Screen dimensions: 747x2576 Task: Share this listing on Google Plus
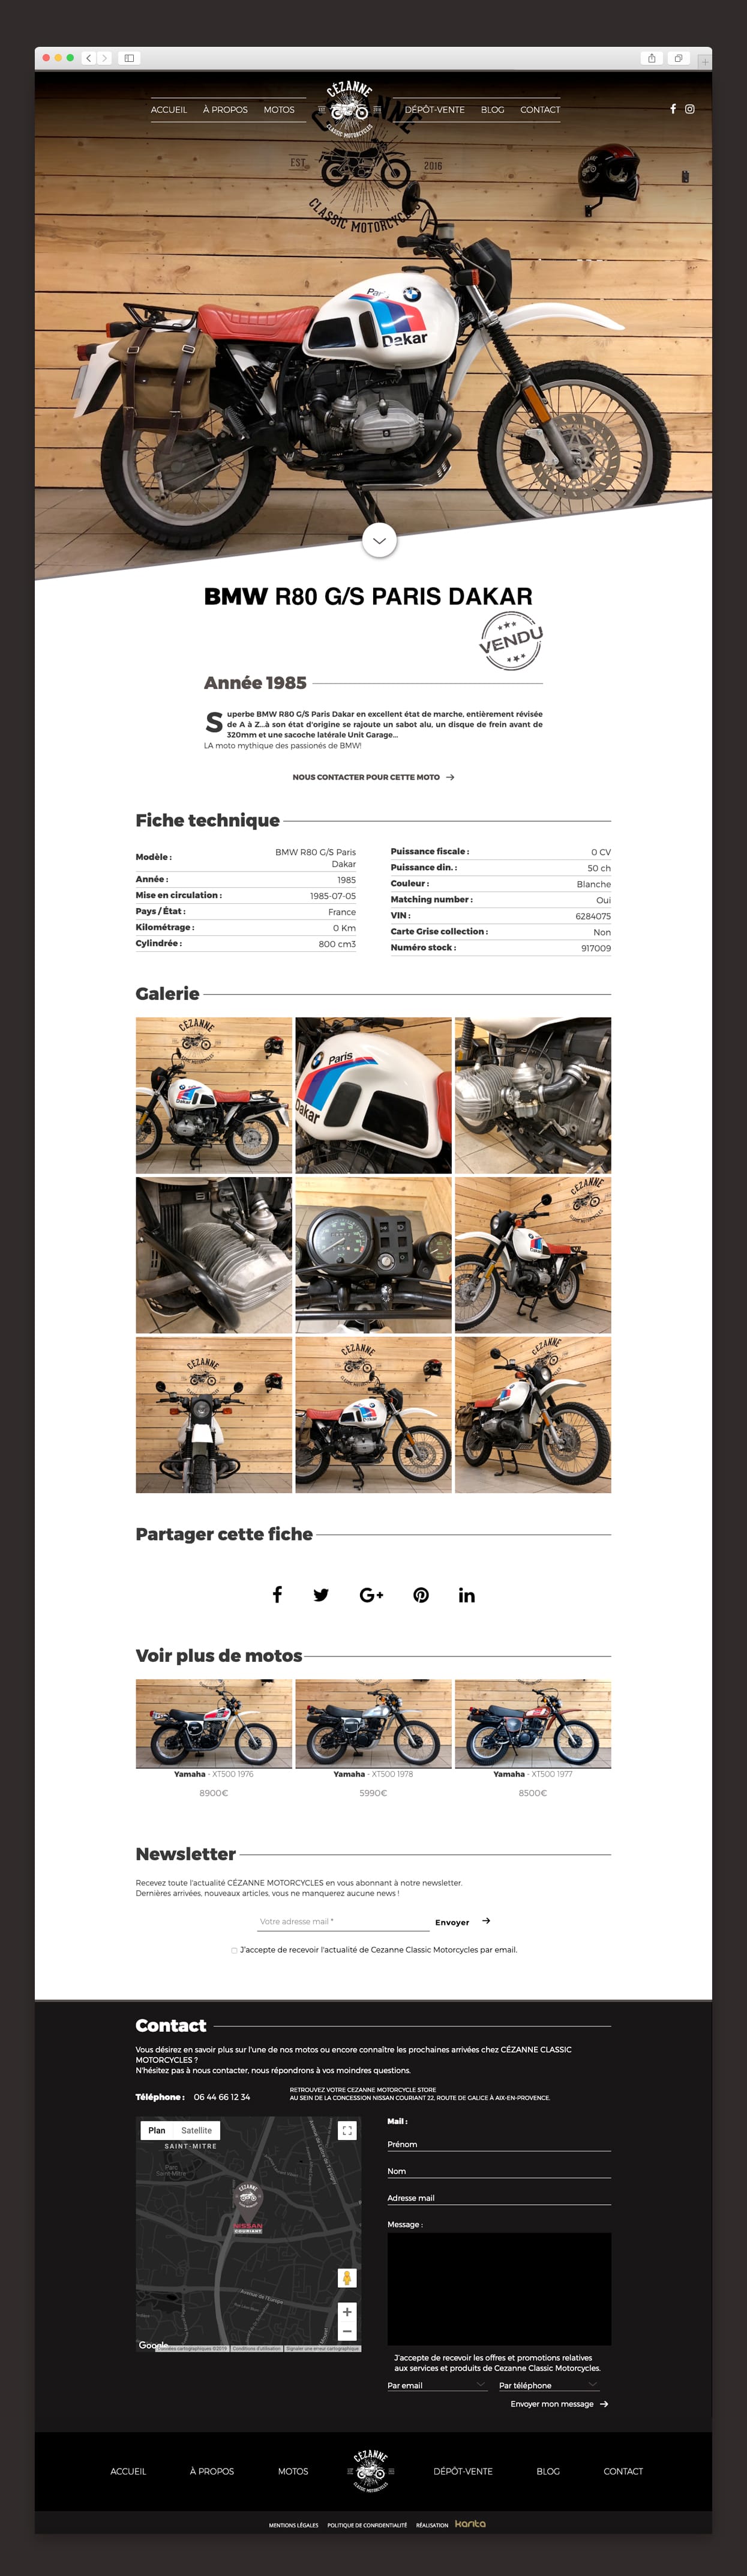371,1595
